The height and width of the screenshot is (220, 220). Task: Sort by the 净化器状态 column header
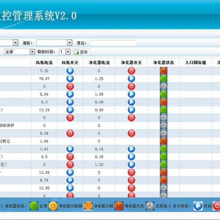pos(164,62)
